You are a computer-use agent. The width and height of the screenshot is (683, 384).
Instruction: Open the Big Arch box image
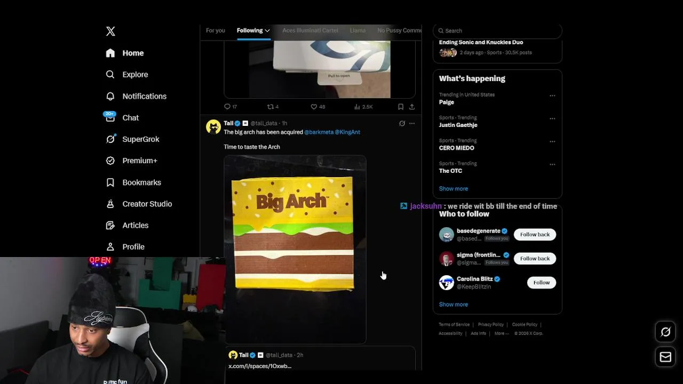coord(295,250)
